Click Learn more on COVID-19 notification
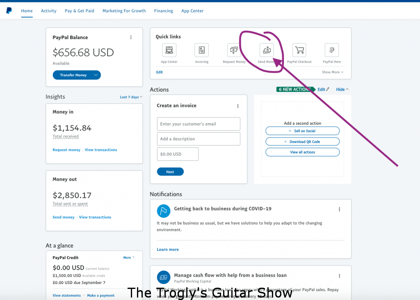The image size is (420, 300). (x=168, y=250)
